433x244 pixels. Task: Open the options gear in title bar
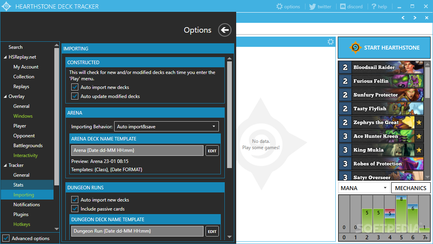click(x=288, y=6)
